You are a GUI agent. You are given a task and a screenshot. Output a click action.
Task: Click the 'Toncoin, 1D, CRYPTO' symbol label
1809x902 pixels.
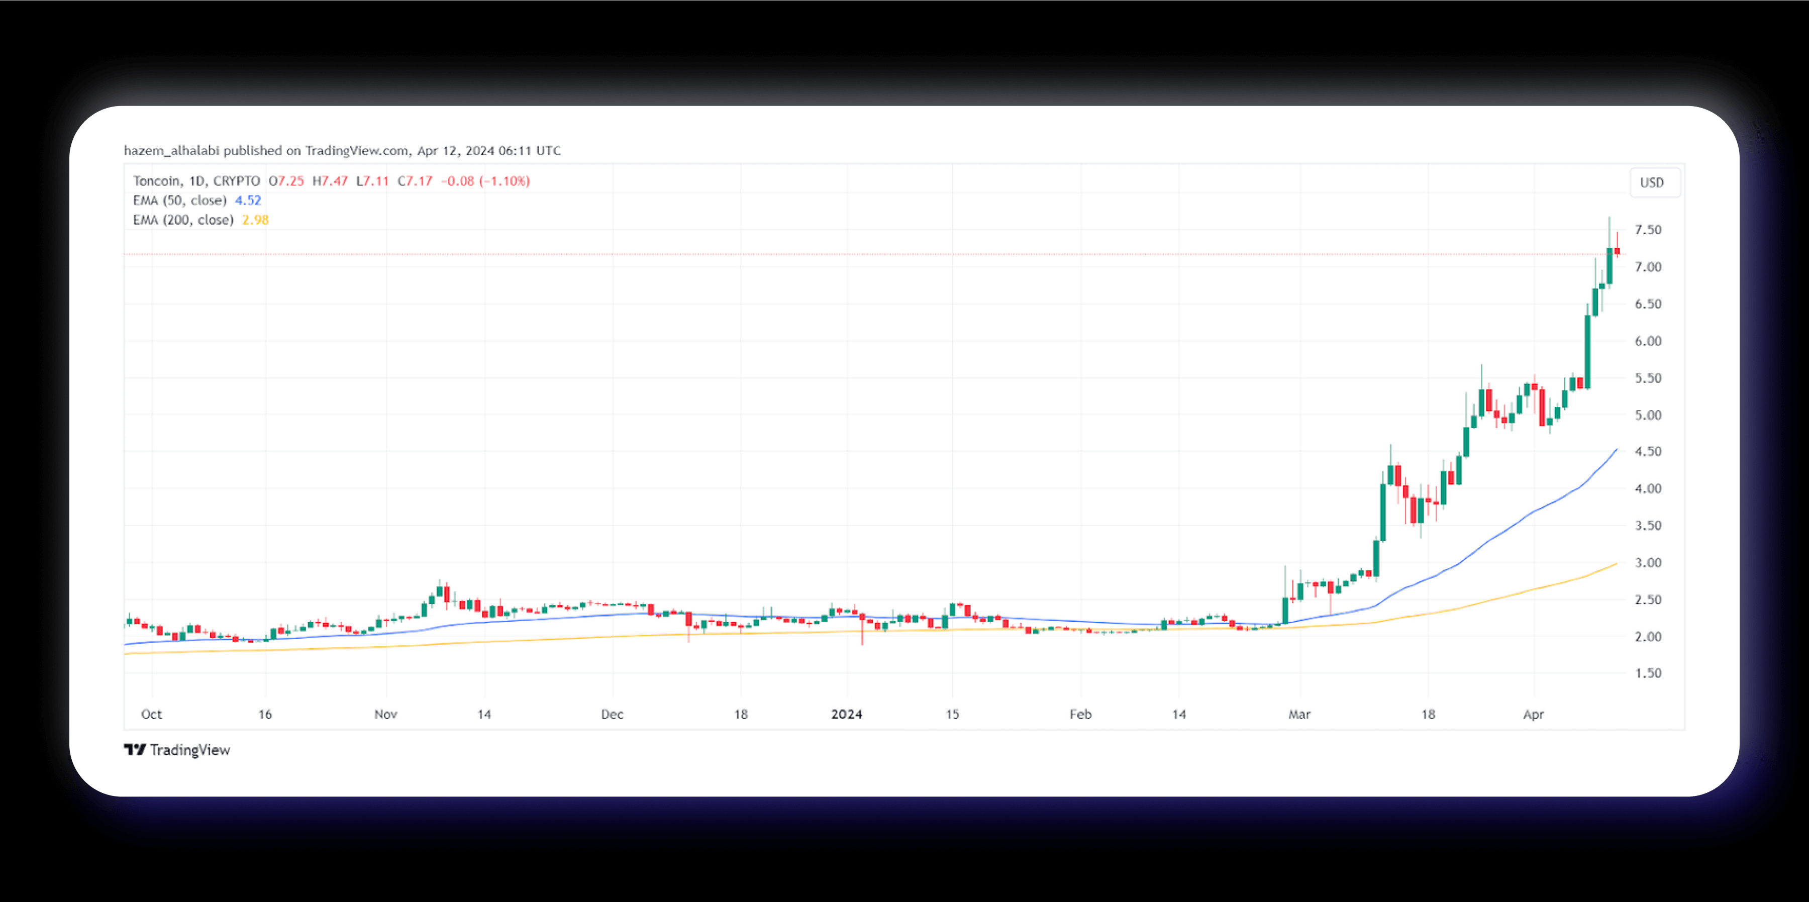click(196, 180)
